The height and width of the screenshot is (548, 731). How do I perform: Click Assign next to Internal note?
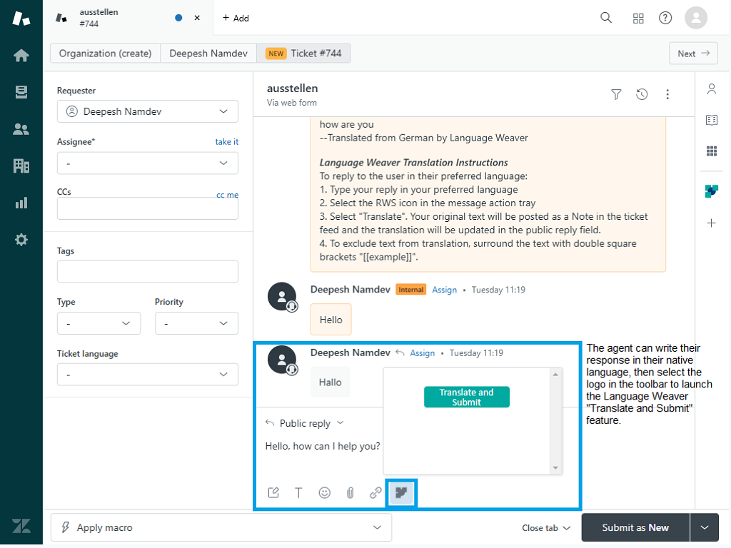coord(444,290)
